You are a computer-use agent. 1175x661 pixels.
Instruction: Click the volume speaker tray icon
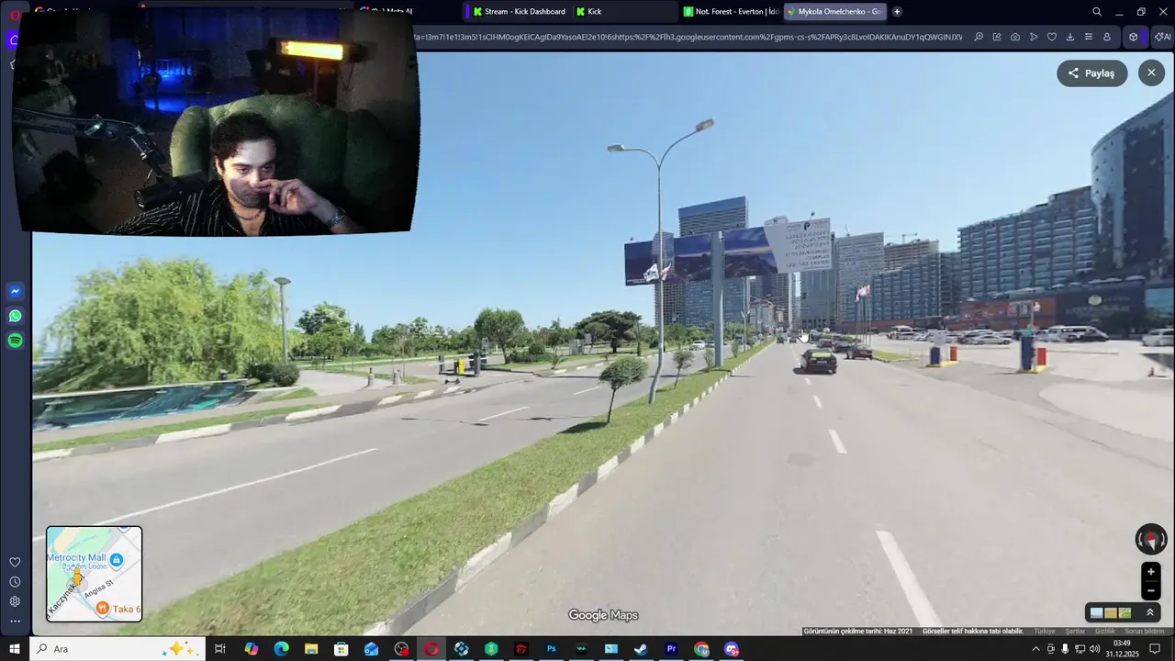1094,649
